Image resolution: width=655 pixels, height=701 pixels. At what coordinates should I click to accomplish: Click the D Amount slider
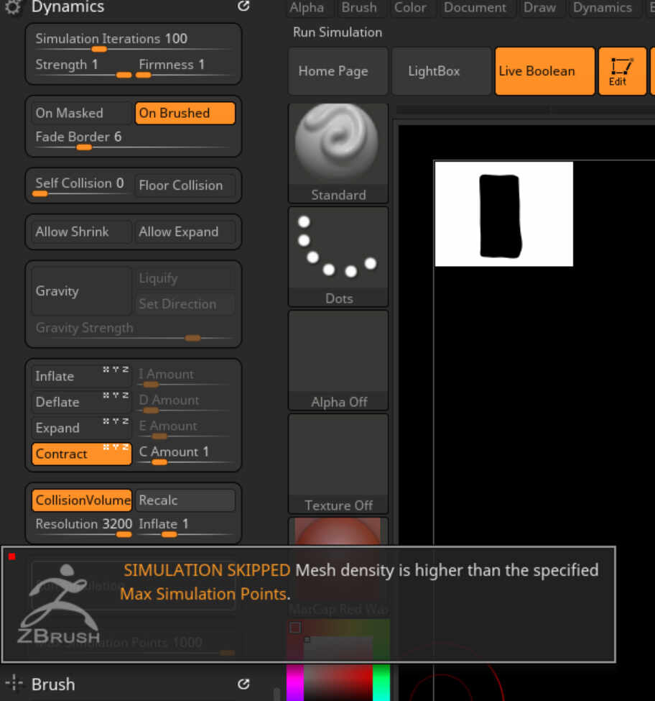pos(185,403)
